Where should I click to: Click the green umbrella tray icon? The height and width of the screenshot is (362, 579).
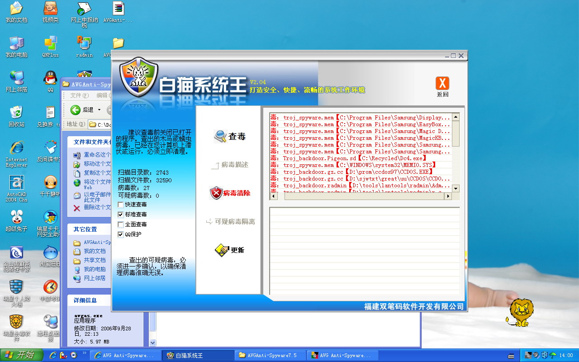[553, 355]
